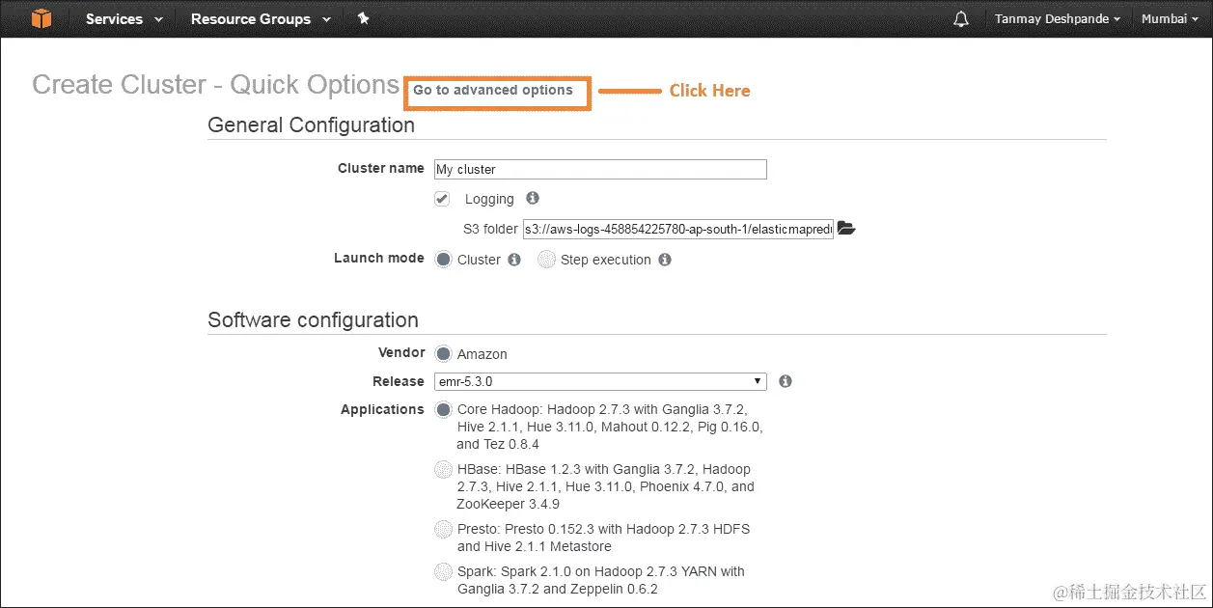Select the Step execution launch mode
The image size is (1213, 608).
pyautogui.click(x=546, y=259)
